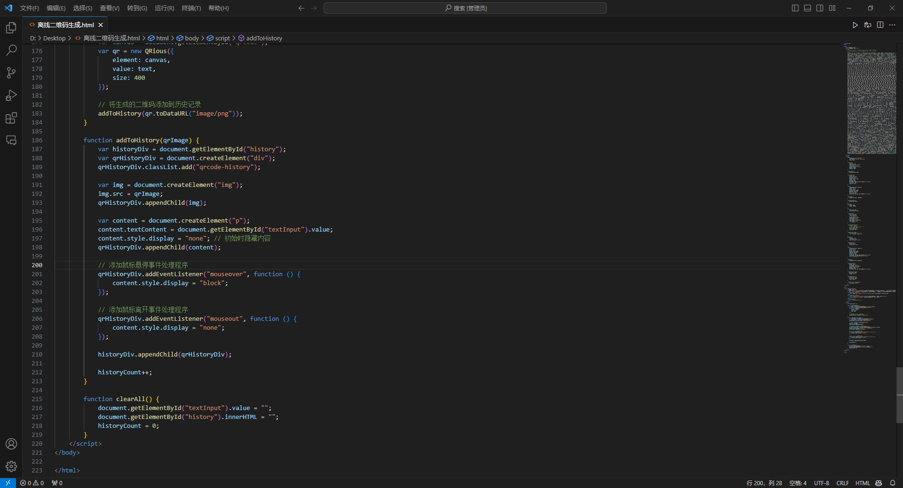Expand the addToHistory breadcrumb segment

pyautogui.click(x=260, y=38)
